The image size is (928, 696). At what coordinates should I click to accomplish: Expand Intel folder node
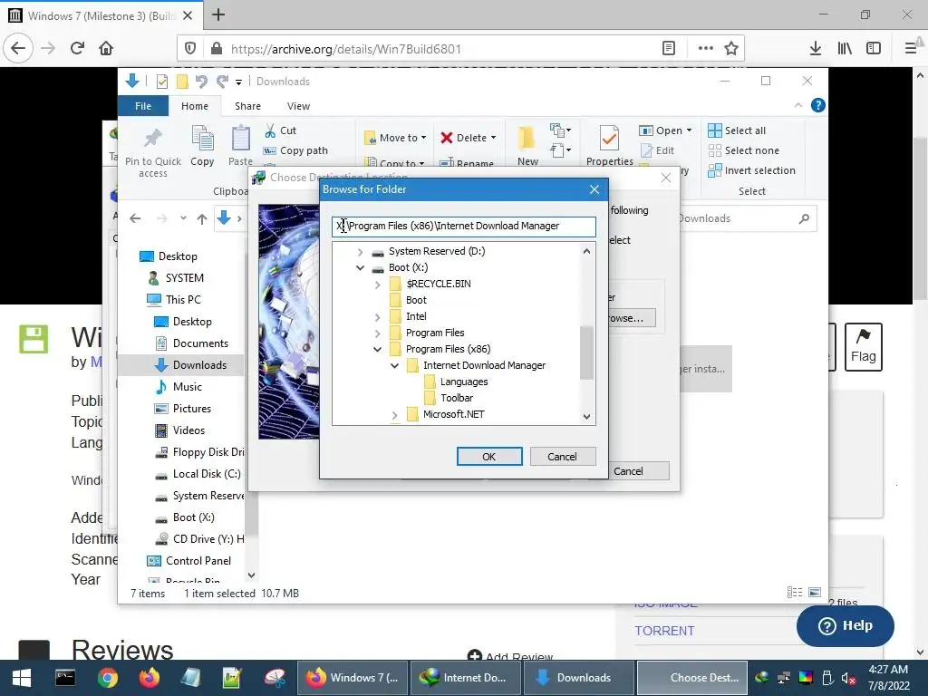[x=378, y=316]
